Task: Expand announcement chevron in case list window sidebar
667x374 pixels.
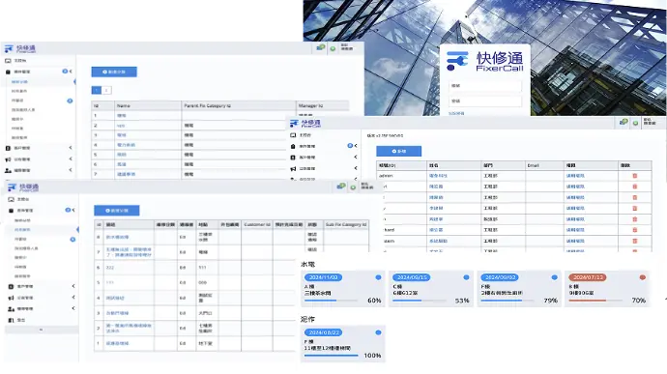Action: click(x=73, y=297)
